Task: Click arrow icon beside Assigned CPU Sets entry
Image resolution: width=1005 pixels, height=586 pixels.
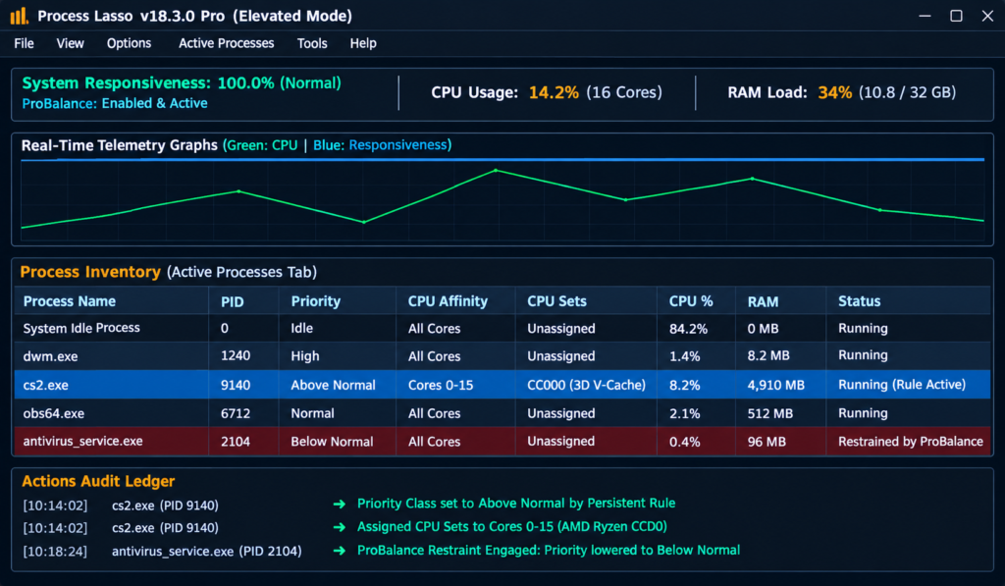Action: (340, 527)
